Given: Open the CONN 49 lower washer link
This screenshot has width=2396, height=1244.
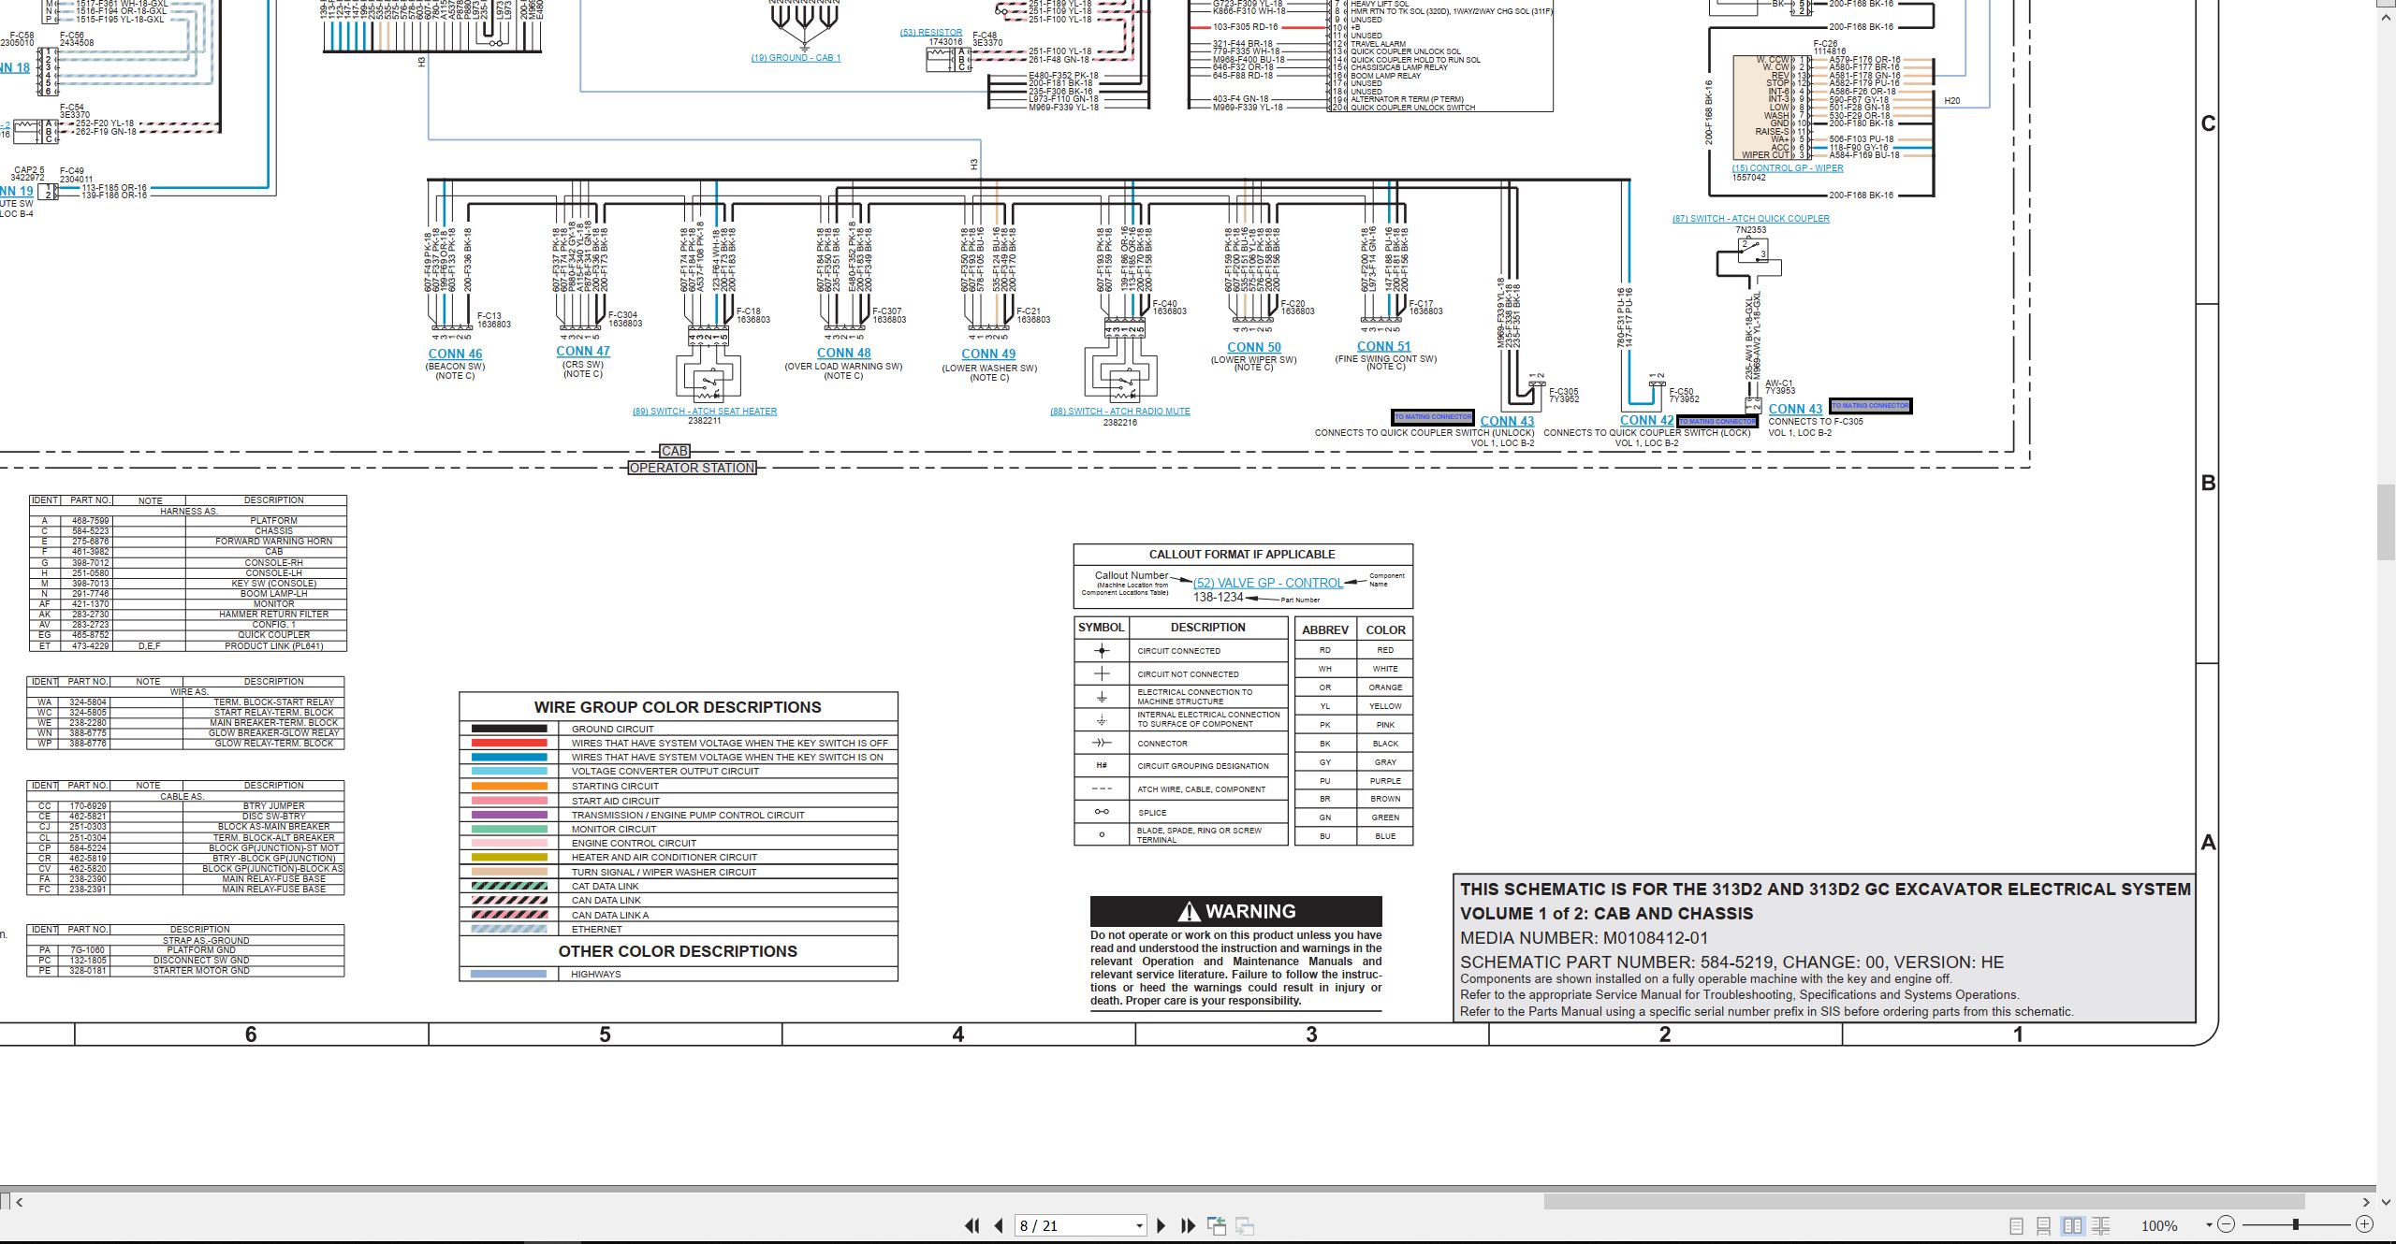Looking at the screenshot, I should [988, 354].
